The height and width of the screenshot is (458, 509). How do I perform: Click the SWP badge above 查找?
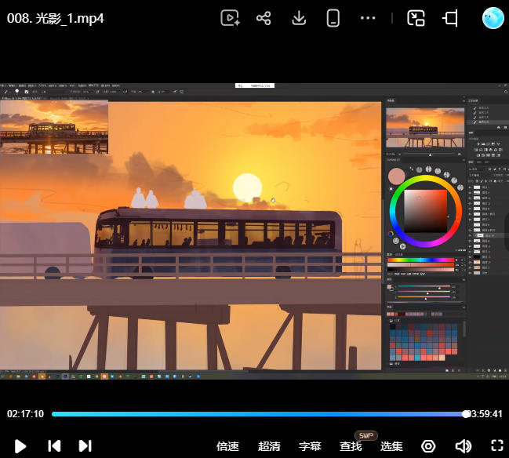click(x=366, y=435)
